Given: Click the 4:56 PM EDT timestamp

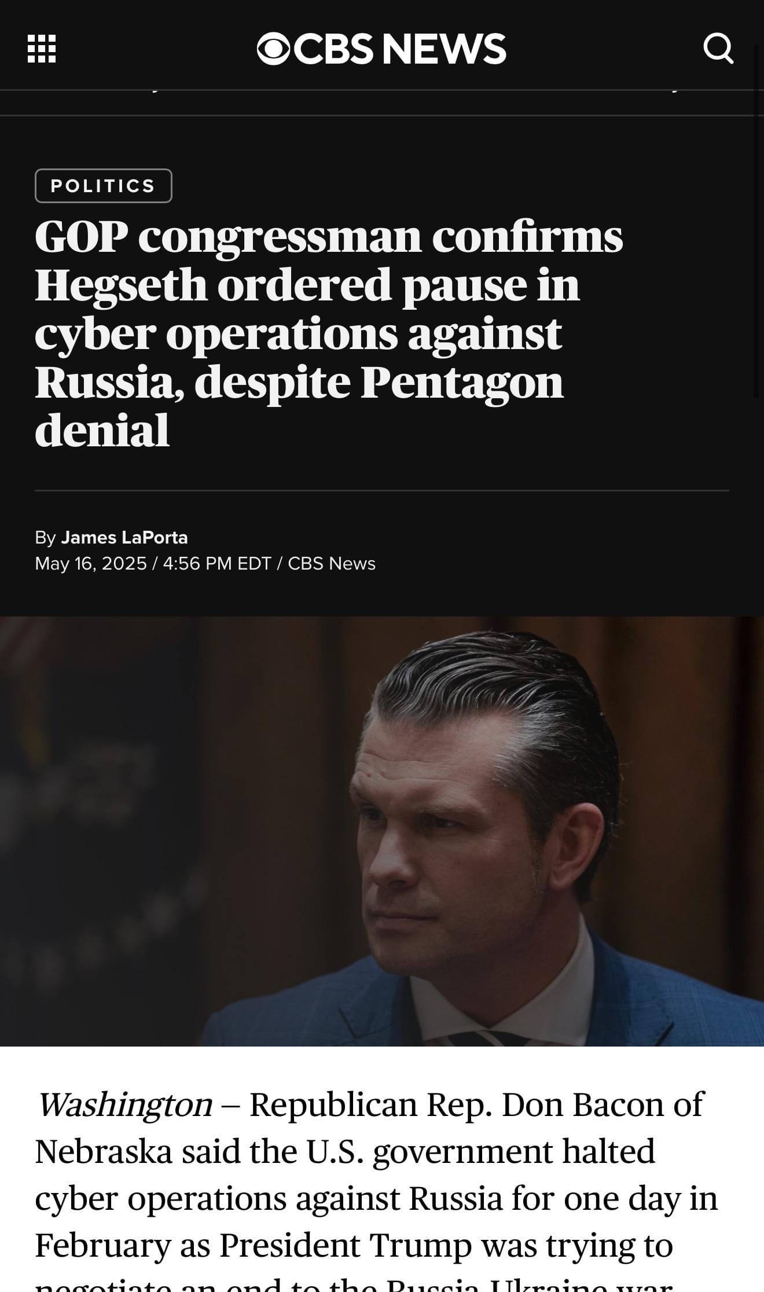Looking at the screenshot, I should [217, 563].
